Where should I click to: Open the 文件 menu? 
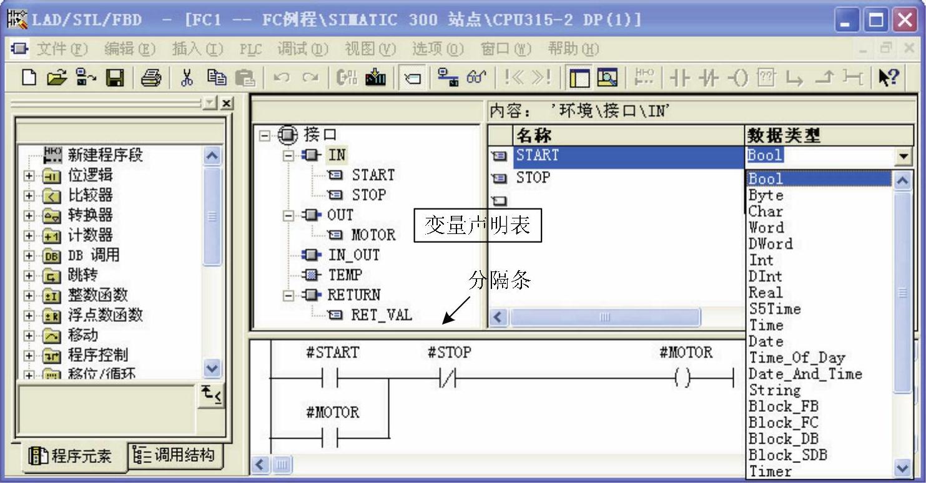[62, 48]
